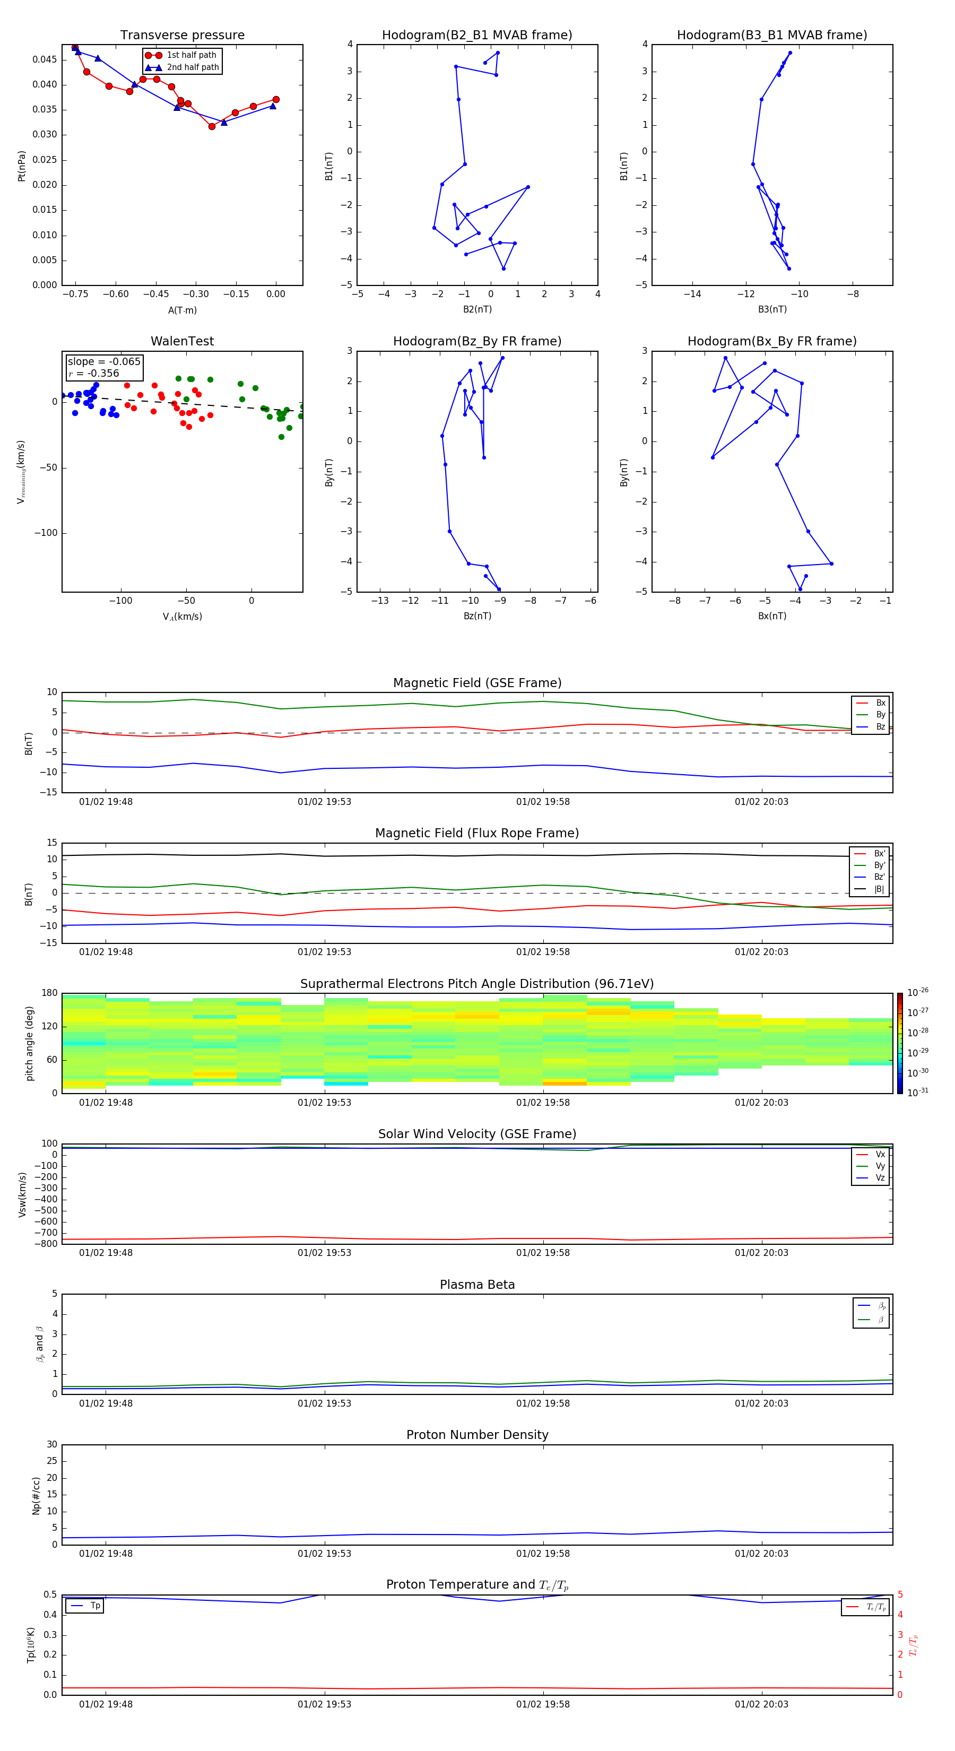The image size is (955, 1751).
Task: Select the "V_A(km/s)" x-axis label
Action: (182, 617)
